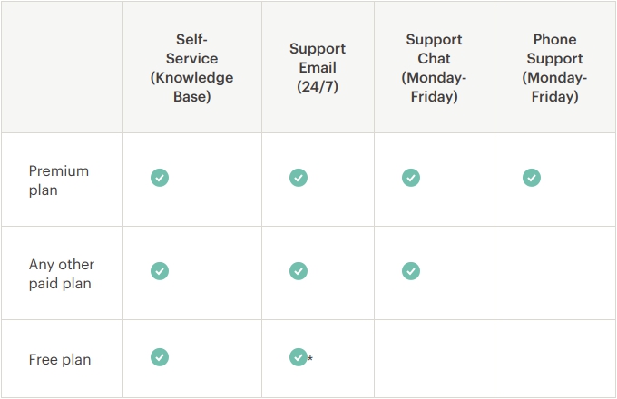Click the Free plan Support Email checkmark
Screen dimensions: 617x399
pyautogui.click(x=298, y=357)
